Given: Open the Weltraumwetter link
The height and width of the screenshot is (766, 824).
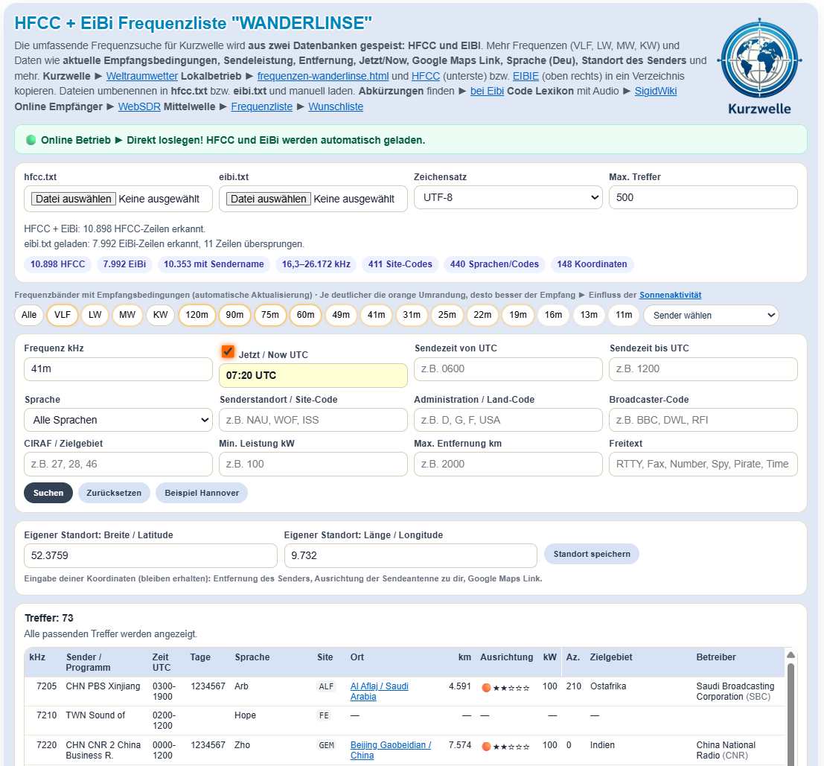Looking at the screenshot, I should [x=142, y=76].
